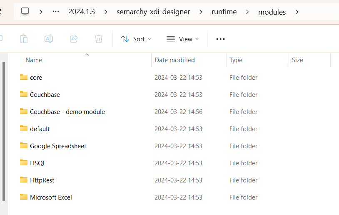
Task: Expand chevron after semarchy-xdi-designer breadcrumb
Action: pyautogui.click(x=201, y=12)
